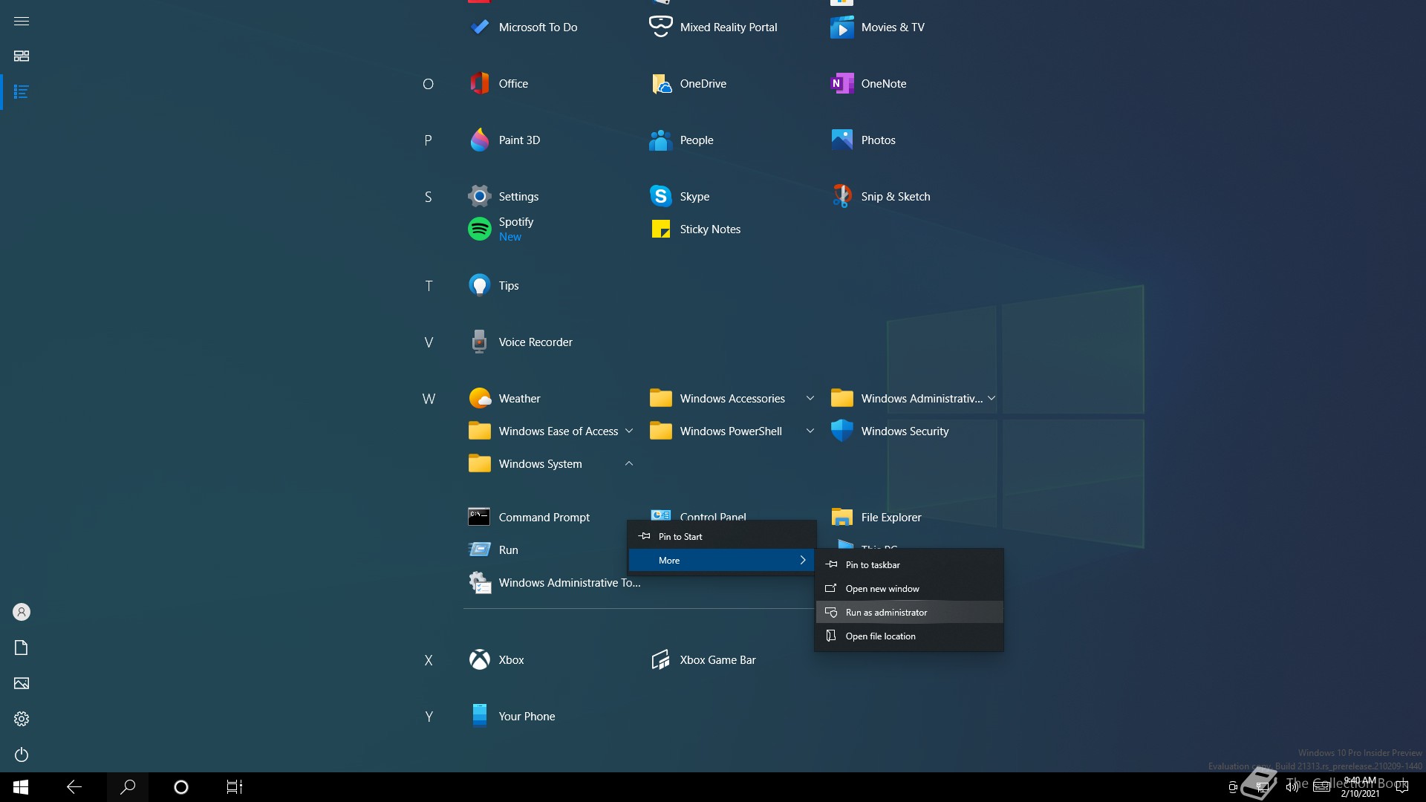This screenshot has height=802, width=1426.
Task: Open the More submenu entry
Action: pos(722,561)
